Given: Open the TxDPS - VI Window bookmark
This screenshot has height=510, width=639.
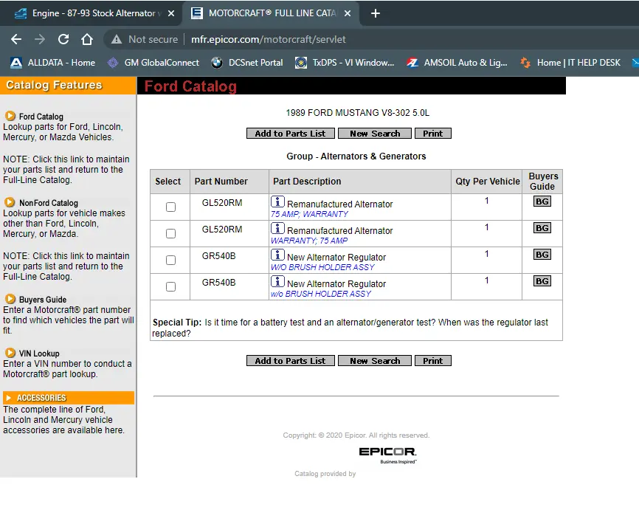Looking at the screenshot, I should coord(345,63).
